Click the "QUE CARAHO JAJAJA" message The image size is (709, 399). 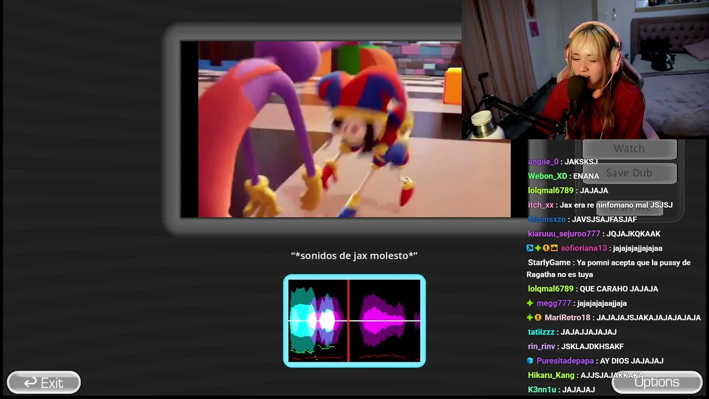[x=619, y=289]
